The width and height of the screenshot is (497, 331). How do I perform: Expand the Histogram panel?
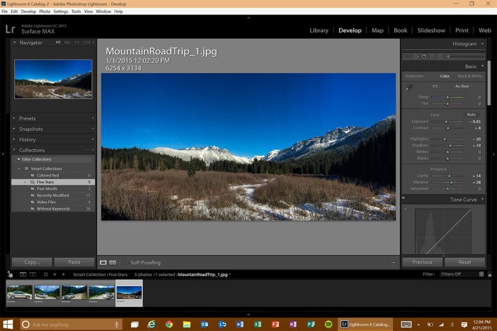[x=482, y=44]
